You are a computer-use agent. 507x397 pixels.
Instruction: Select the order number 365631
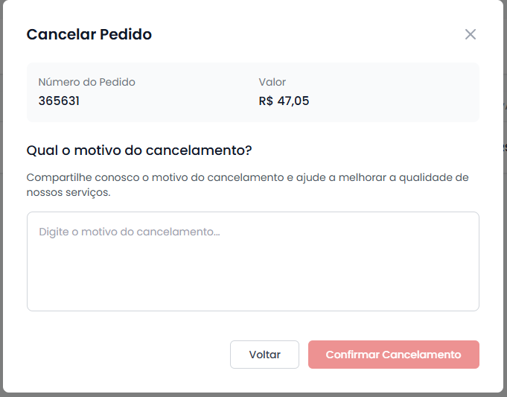coord(59,101)
